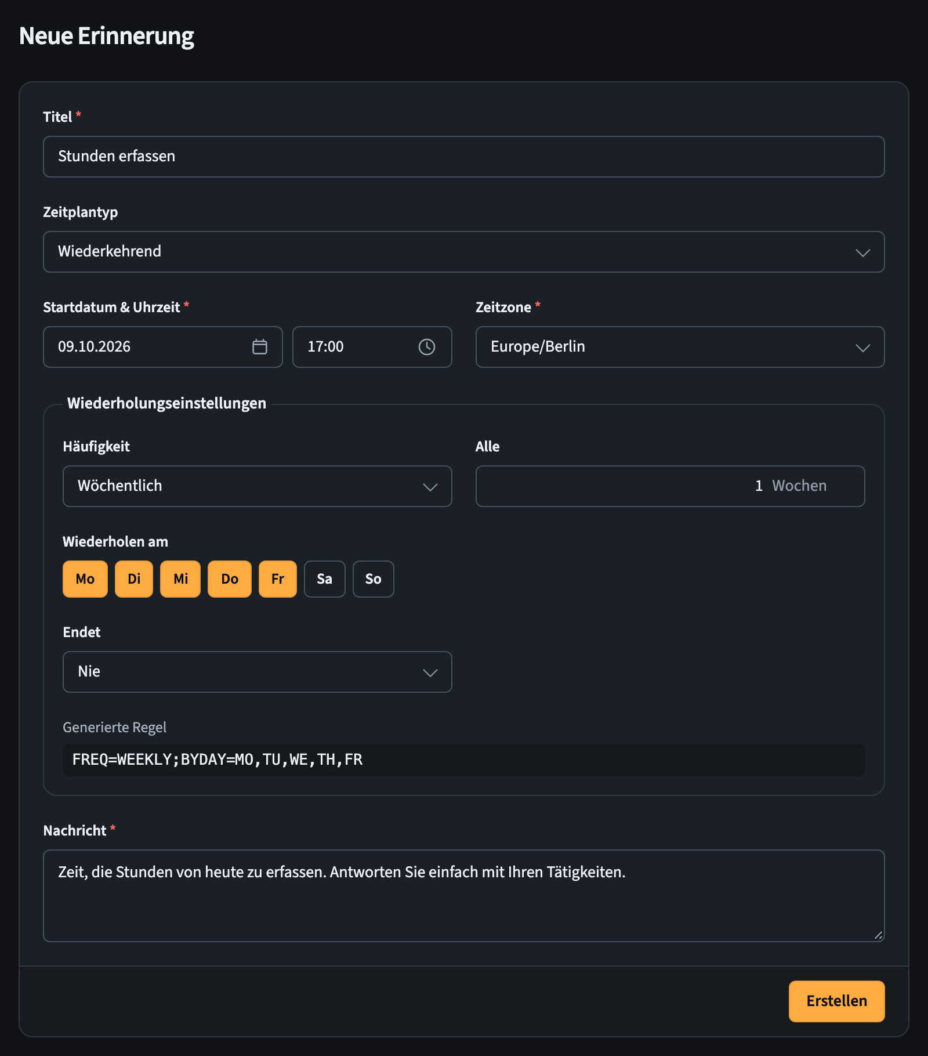Click the time field 17:00

(x=372, y=347)
